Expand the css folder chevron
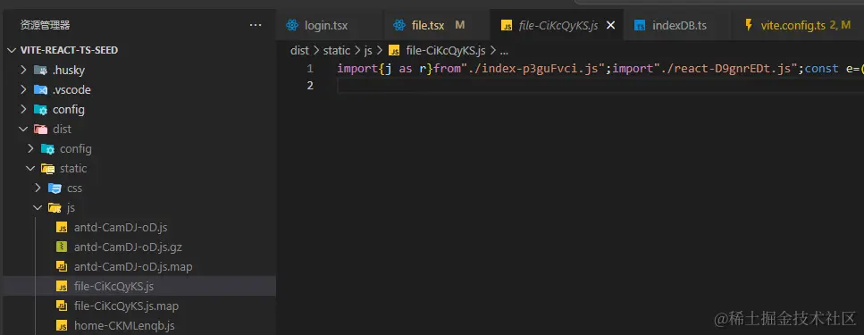Image resolution: width=864 pixels, height=335 pixels. (38, 188)
